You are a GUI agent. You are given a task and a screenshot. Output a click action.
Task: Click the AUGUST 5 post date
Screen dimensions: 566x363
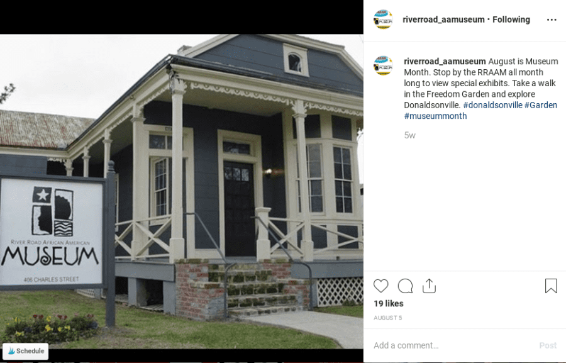[x=387, y=318]
